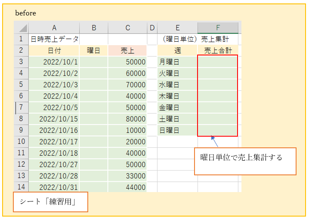Click empty cell F3 beside 月曜日
This screenshot has width=309, height=220.
[218, 62]
